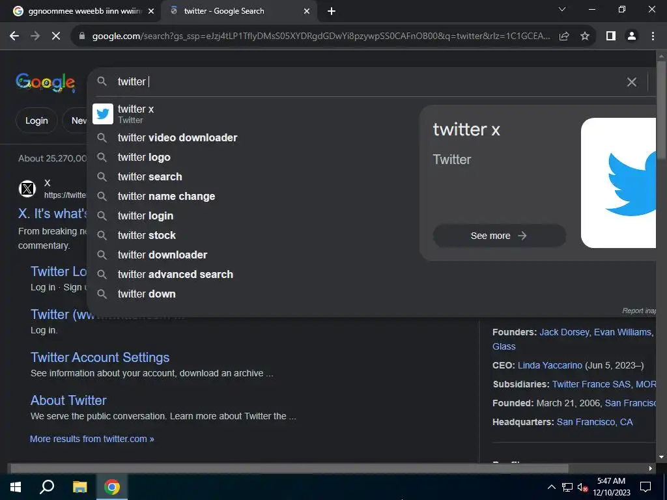Open San Francisco, CA headquarters link
Viewport: 667px width, 500px height.
click(595, 422)
